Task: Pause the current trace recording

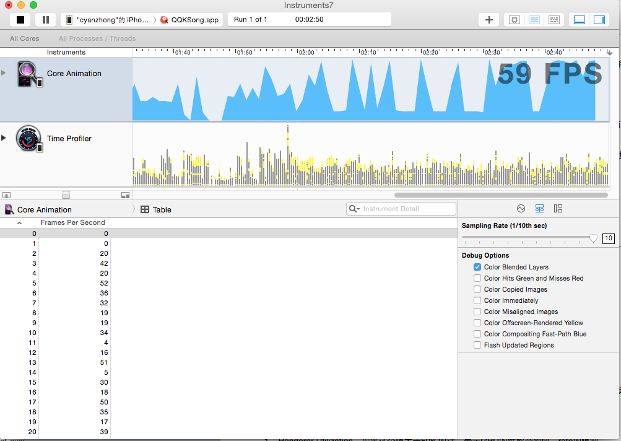Action: [45, 20]
